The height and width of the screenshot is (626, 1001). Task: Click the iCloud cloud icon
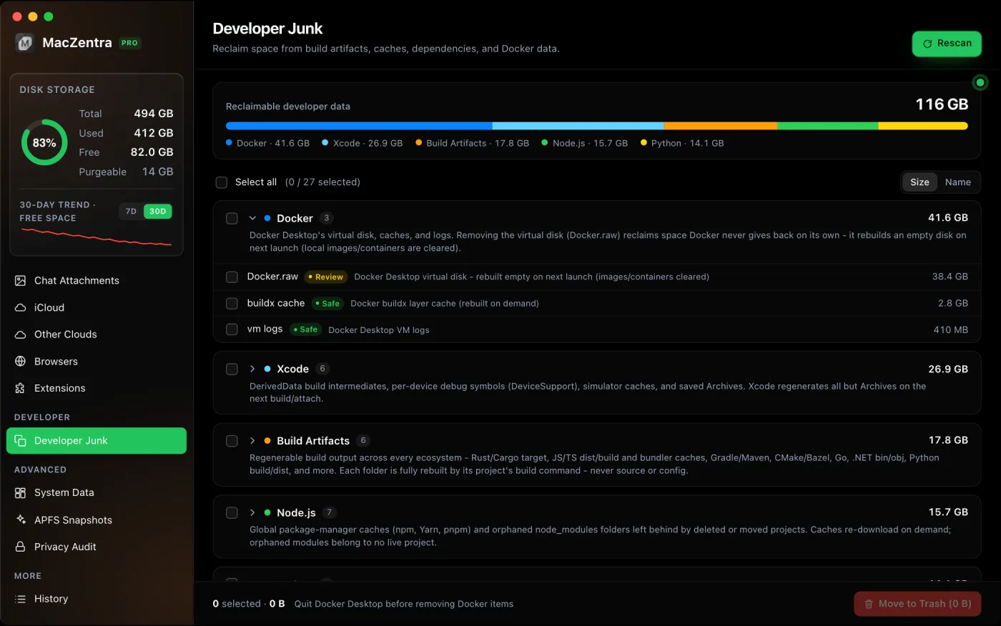point(21,308)
